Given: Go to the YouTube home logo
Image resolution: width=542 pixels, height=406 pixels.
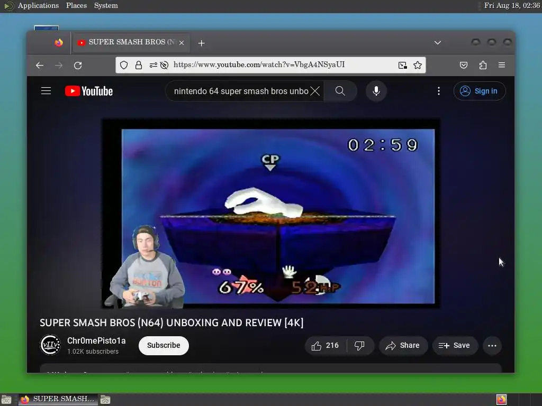Looking at the screenshot, I should [89, 91].
